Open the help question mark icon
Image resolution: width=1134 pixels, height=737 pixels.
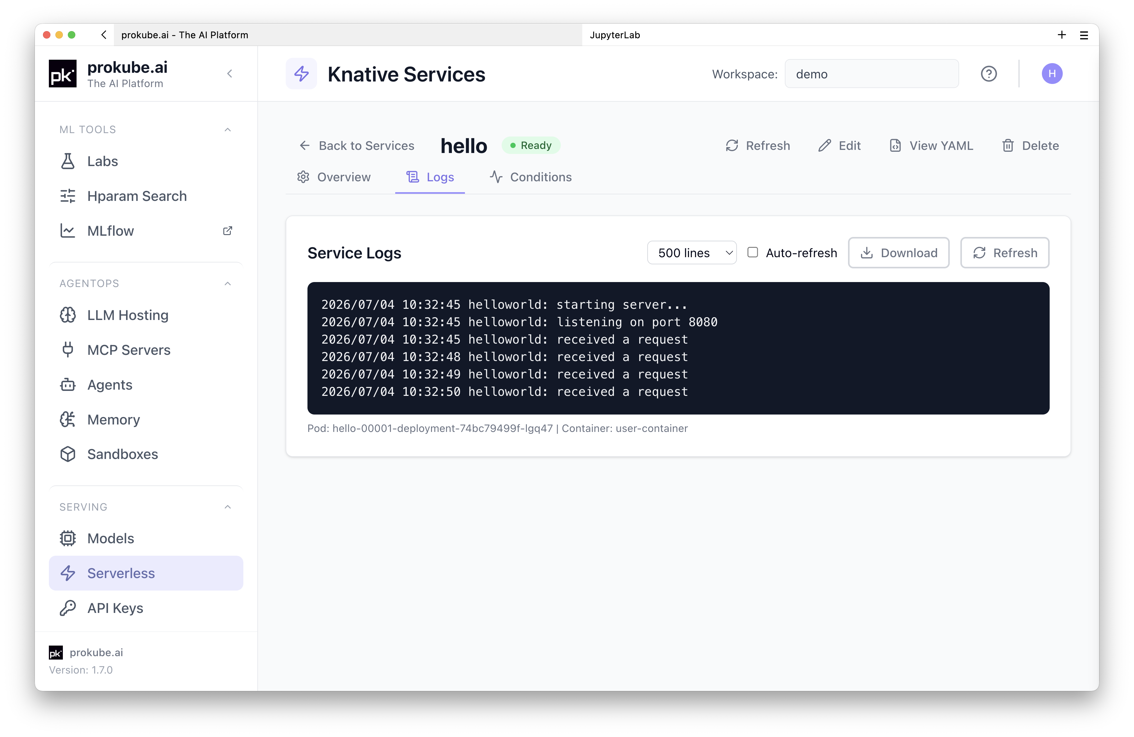point(989,74)
